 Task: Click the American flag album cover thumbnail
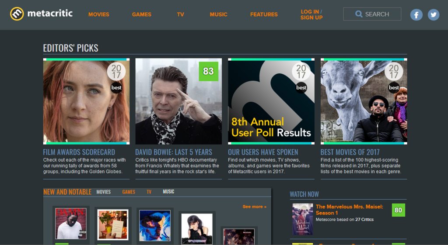click(x=239, y=237)
